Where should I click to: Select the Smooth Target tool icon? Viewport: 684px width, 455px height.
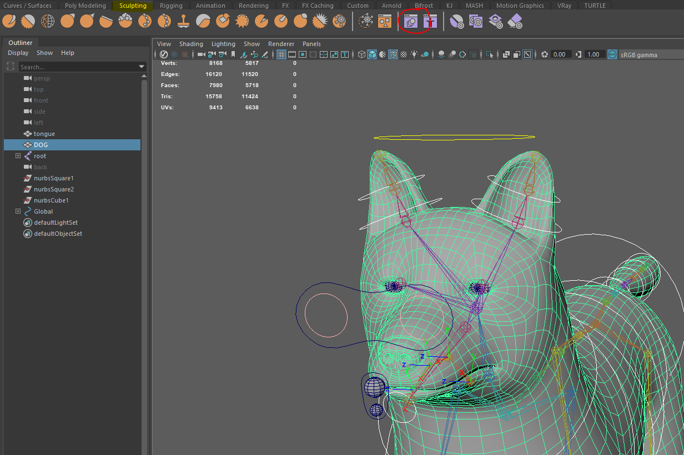pyautogui.click(x=457, y=22)
